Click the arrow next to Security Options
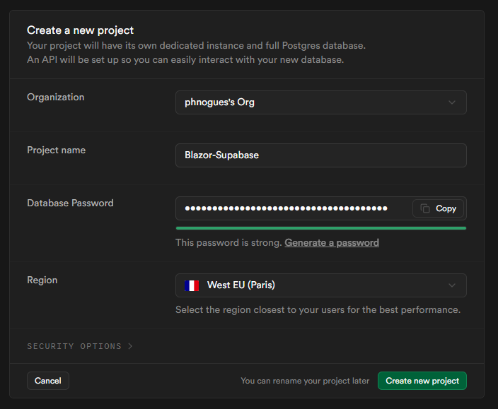Viewport: 498px width, 409px height. pyautogui.click(x=129, y=347)
